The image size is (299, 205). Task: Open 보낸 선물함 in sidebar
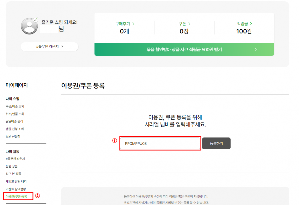[x=13, y=136]
